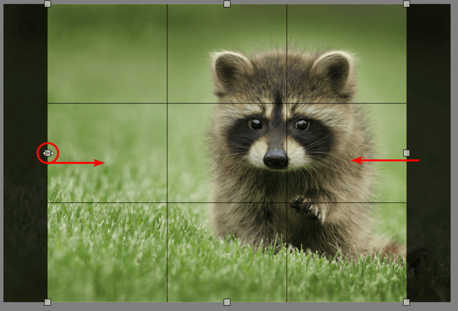Select the bottom-left corner crop handle
The height and width of the screenshot is (311, 458).
[x=48, y=302]
